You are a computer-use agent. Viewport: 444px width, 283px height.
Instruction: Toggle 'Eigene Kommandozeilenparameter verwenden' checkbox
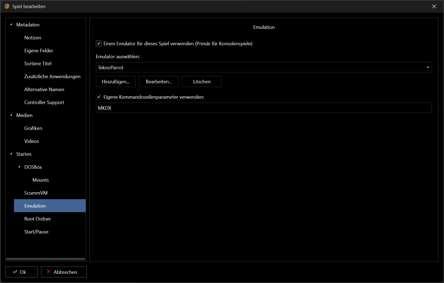pos(99,97)
